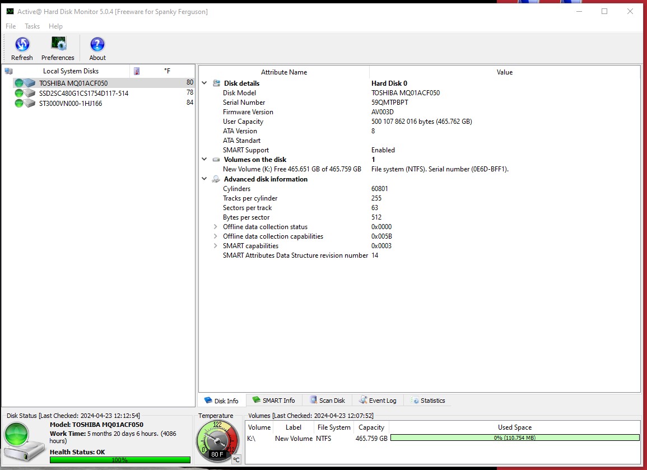The image size is (647, 470).
Task: Click the temperature gauge showing 80 F
Action: click(x=217, y=440)
